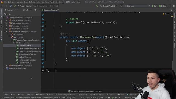
Task: Click the CRLF line separator status item
Action: click(x=88, y=98)
